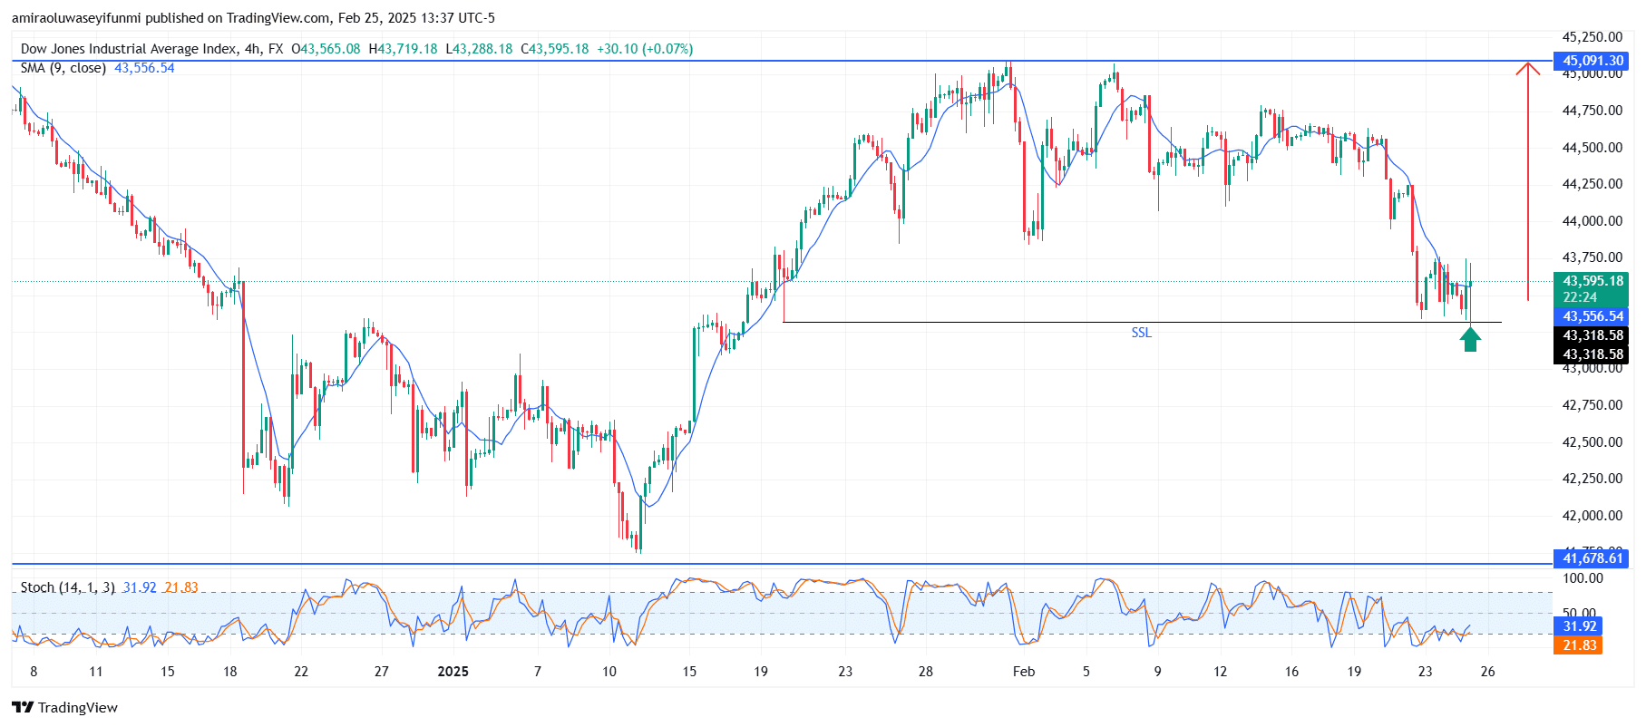Click the 2025 date label on time axis
Viewport: 1646px width, 727px height.
pos(453,672)
